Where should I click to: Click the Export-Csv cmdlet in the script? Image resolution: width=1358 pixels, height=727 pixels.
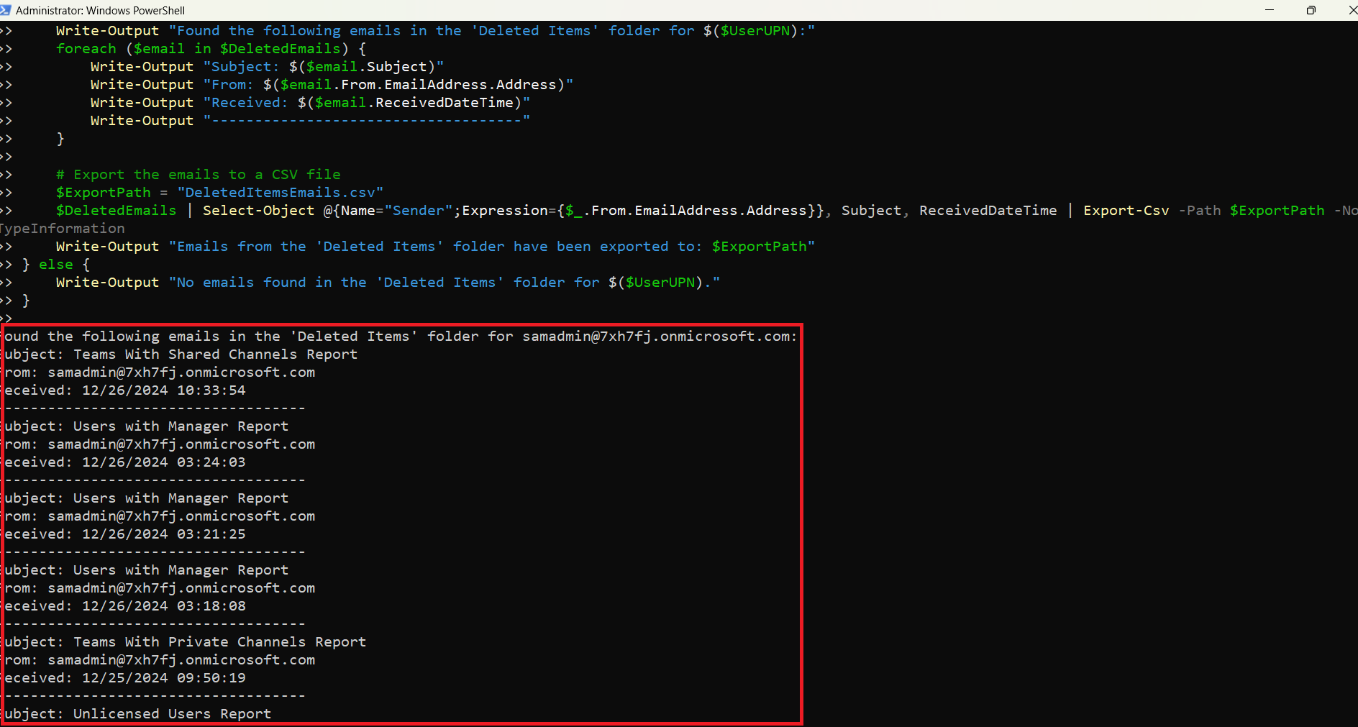1126,211
